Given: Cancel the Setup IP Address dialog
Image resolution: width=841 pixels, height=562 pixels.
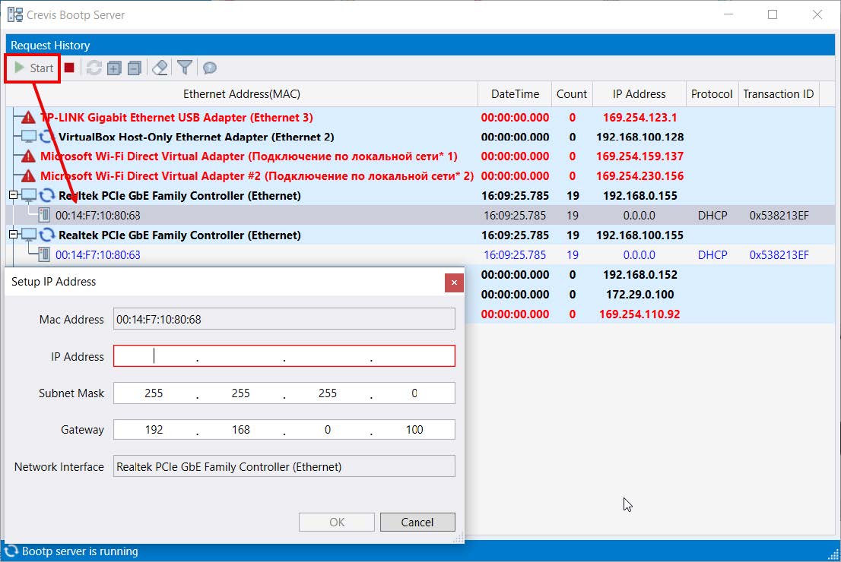Looking at the screenshot, I should coord(417,523).
